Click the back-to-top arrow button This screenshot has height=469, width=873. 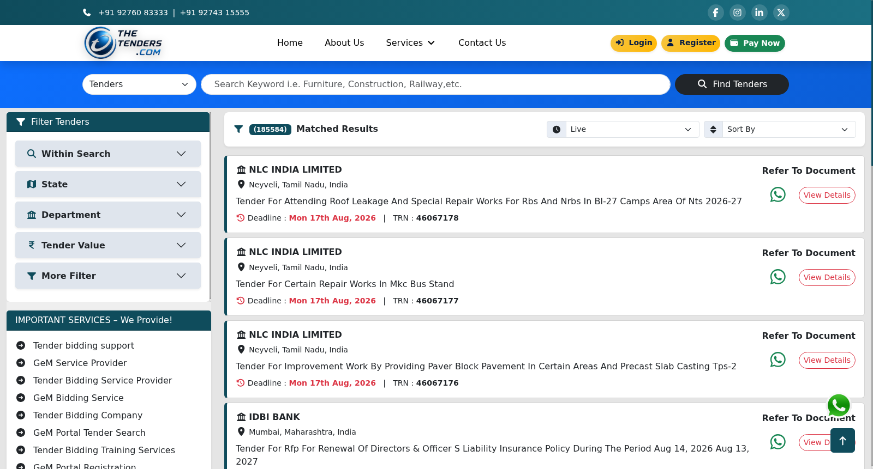pyautogui.click(x=842, y=441)
